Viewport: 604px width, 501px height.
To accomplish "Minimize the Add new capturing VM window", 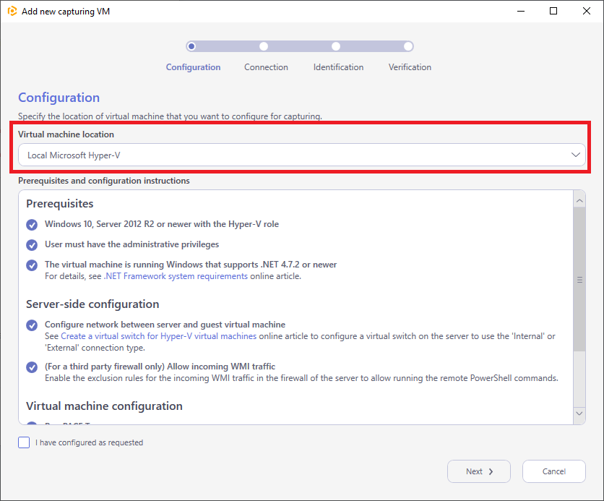I will 521,11.
